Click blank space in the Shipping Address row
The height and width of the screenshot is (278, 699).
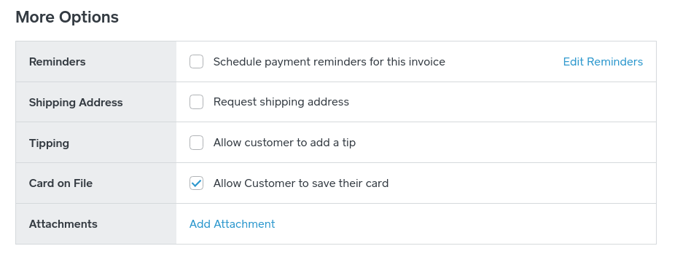[x=499, y=102]
